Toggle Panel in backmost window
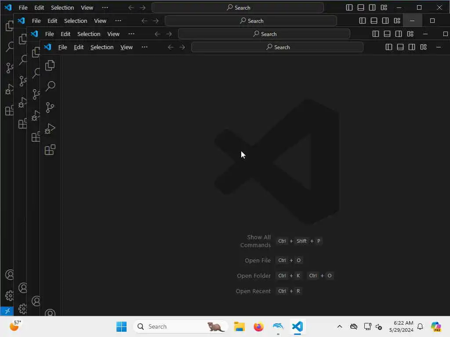Screen dimensions: 450x337 coord(361,7)
